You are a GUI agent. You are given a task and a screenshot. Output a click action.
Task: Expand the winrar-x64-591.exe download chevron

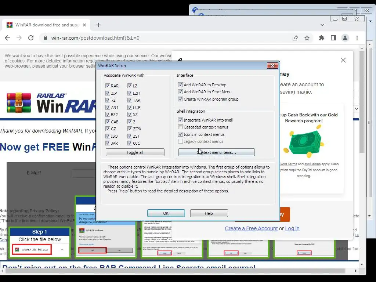point(62,250)
